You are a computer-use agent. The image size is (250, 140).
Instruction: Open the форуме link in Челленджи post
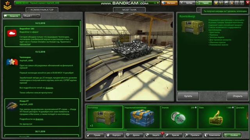point(49,87)
